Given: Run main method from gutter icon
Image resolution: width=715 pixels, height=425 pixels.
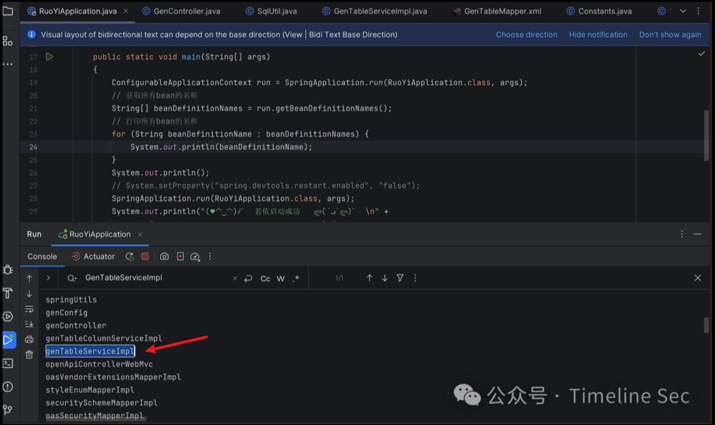Looking at the screenshot, I should [49, 57].
